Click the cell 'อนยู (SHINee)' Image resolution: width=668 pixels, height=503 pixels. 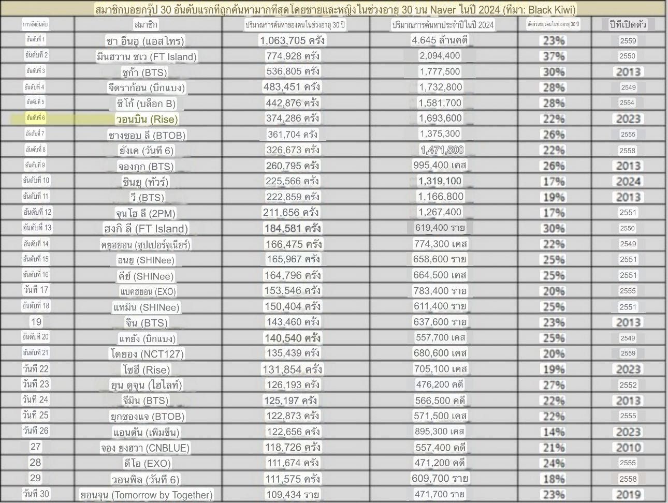click(146, 260)
